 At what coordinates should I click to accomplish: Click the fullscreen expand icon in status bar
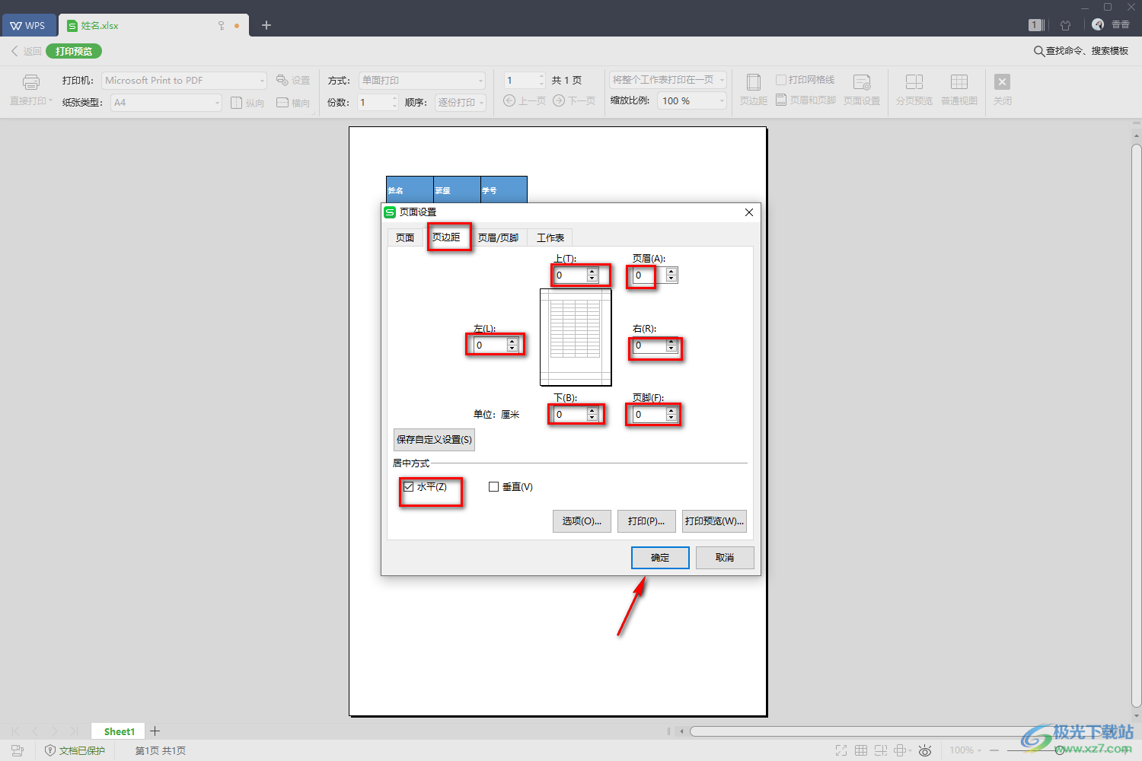[x=841, y=750]
